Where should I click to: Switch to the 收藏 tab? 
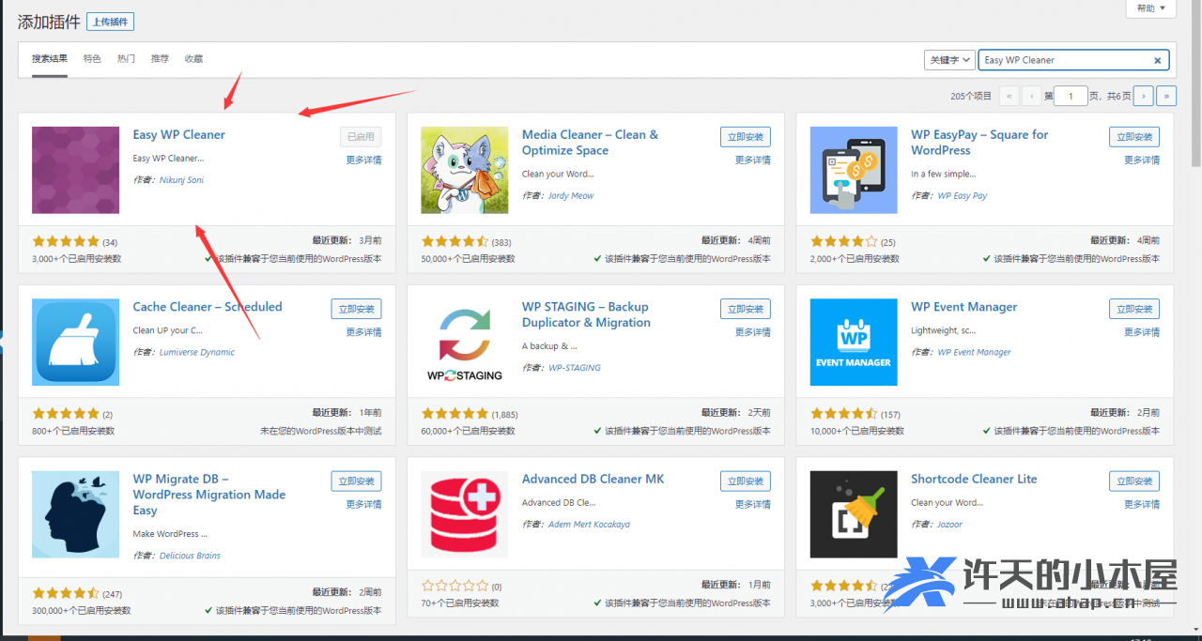(193, 59)
